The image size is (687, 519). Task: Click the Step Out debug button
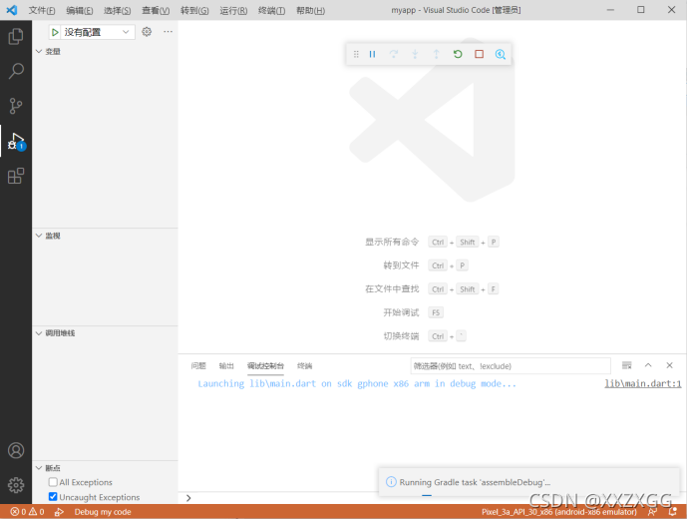[x=437, y=54]
